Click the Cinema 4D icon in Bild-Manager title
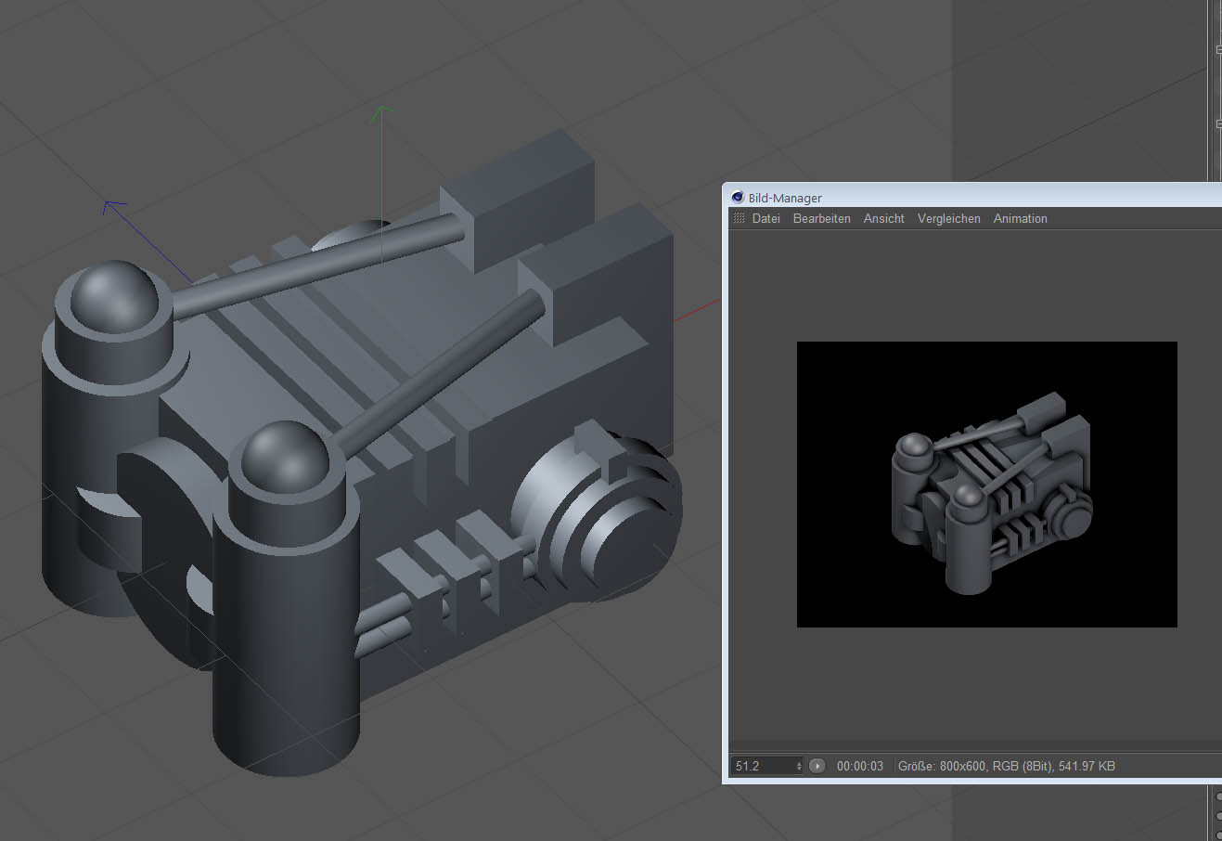 tap(738, 197)
